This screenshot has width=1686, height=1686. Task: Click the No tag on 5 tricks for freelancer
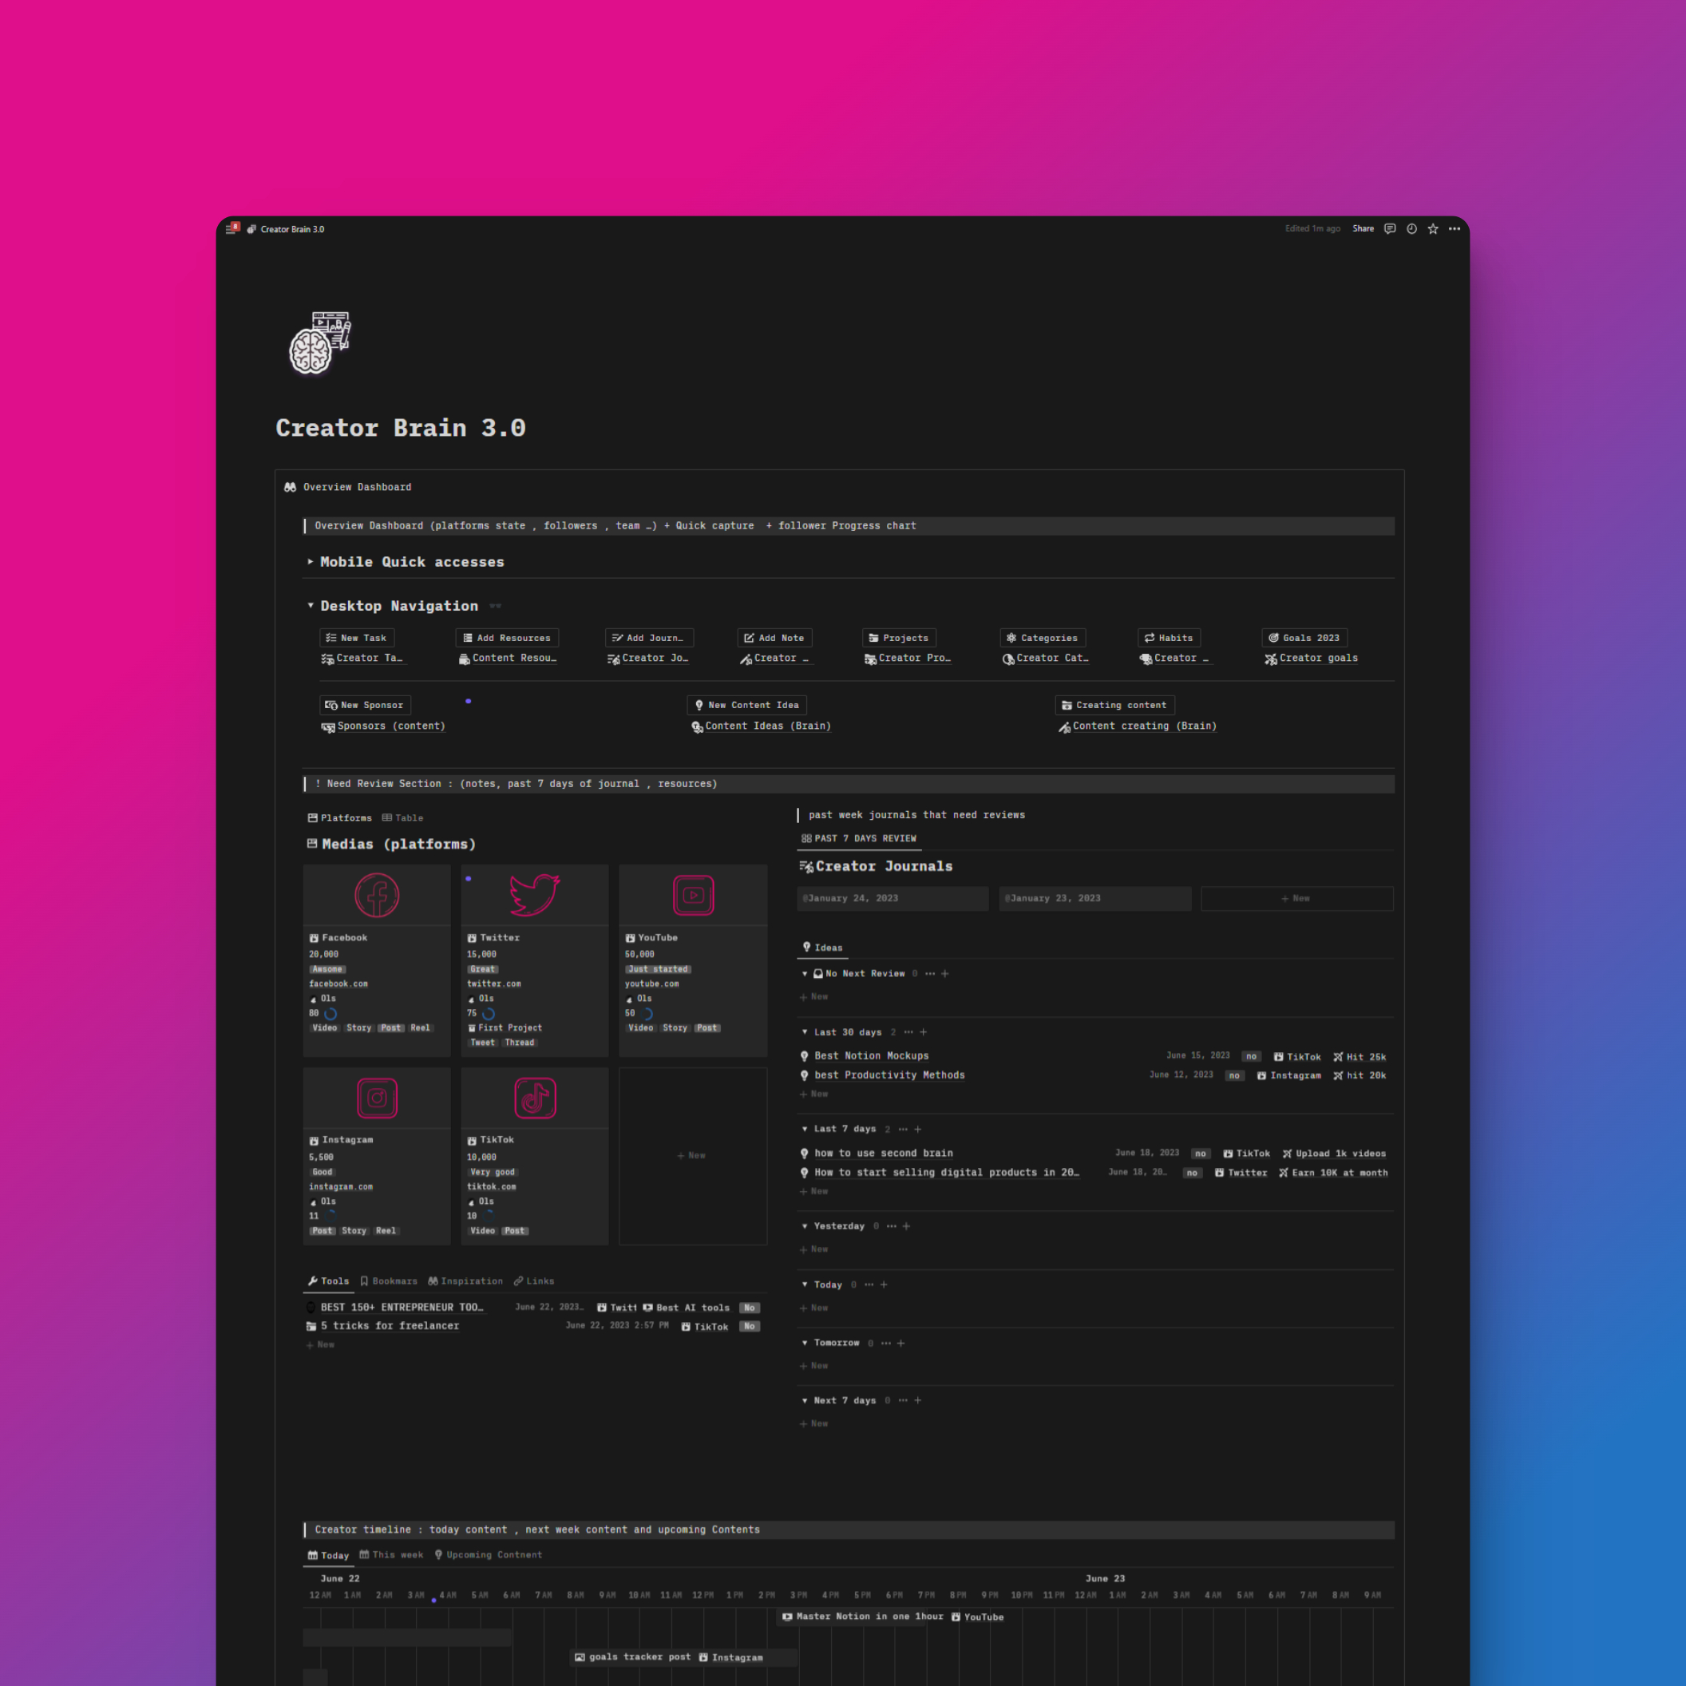[750, 1327]
